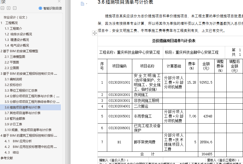The height and width of the screenshot is (164, 243).
Task: Click the document page icon above the text
Action: pos(82,4)
